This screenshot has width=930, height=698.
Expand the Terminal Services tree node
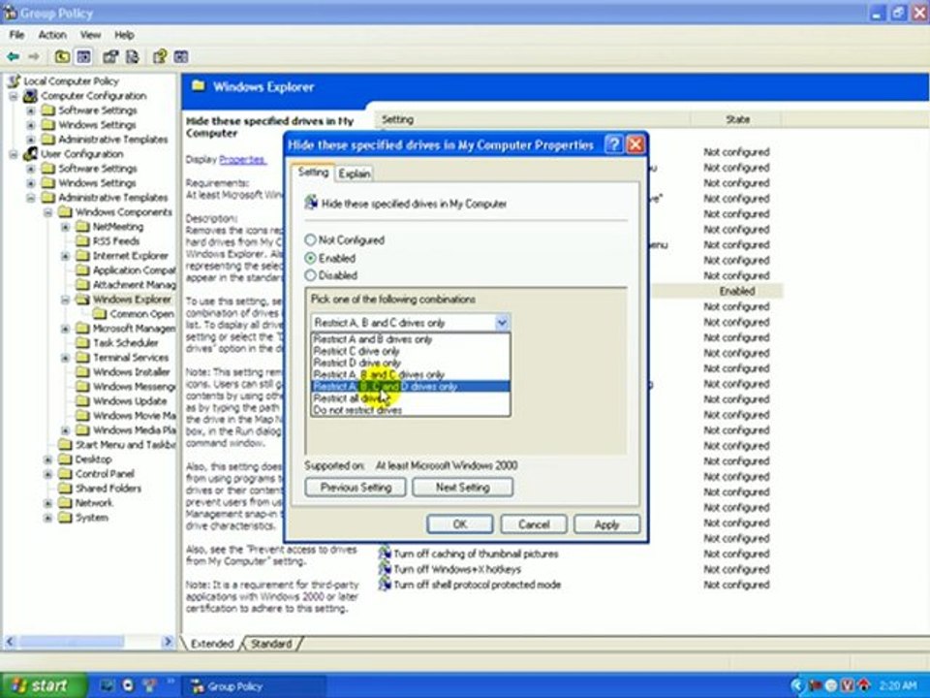tap(65, 358)
